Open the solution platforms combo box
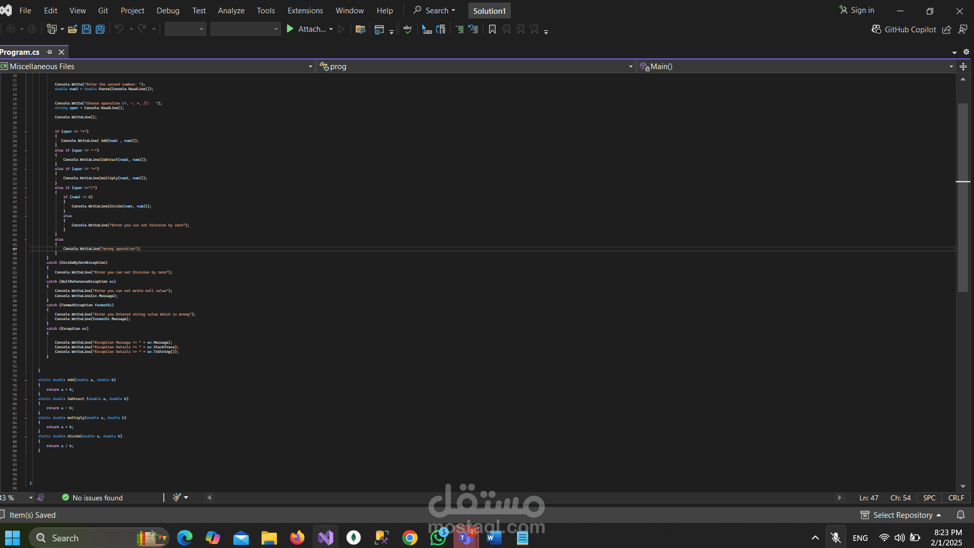 point(246,29)
